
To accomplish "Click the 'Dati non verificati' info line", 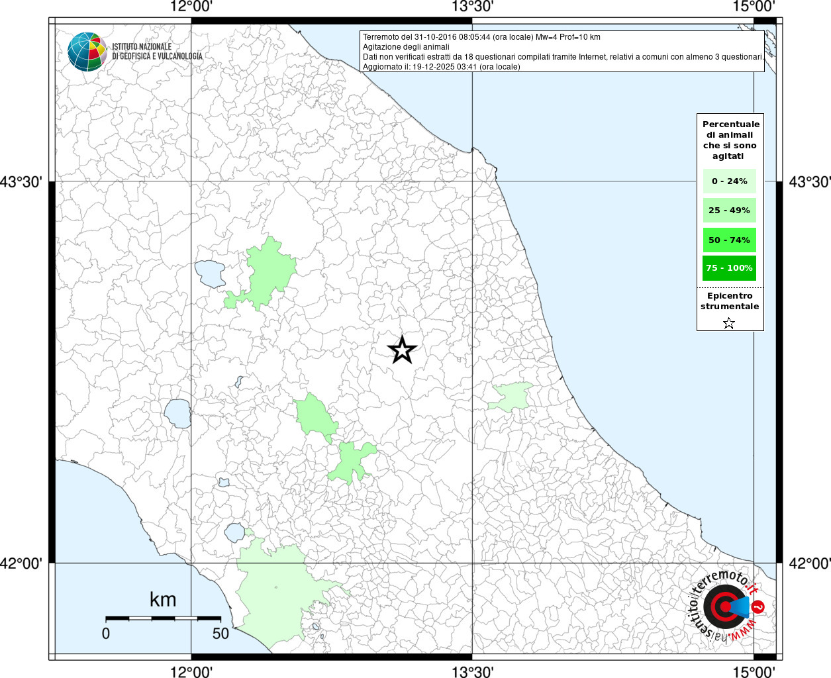I will [563, 57].
